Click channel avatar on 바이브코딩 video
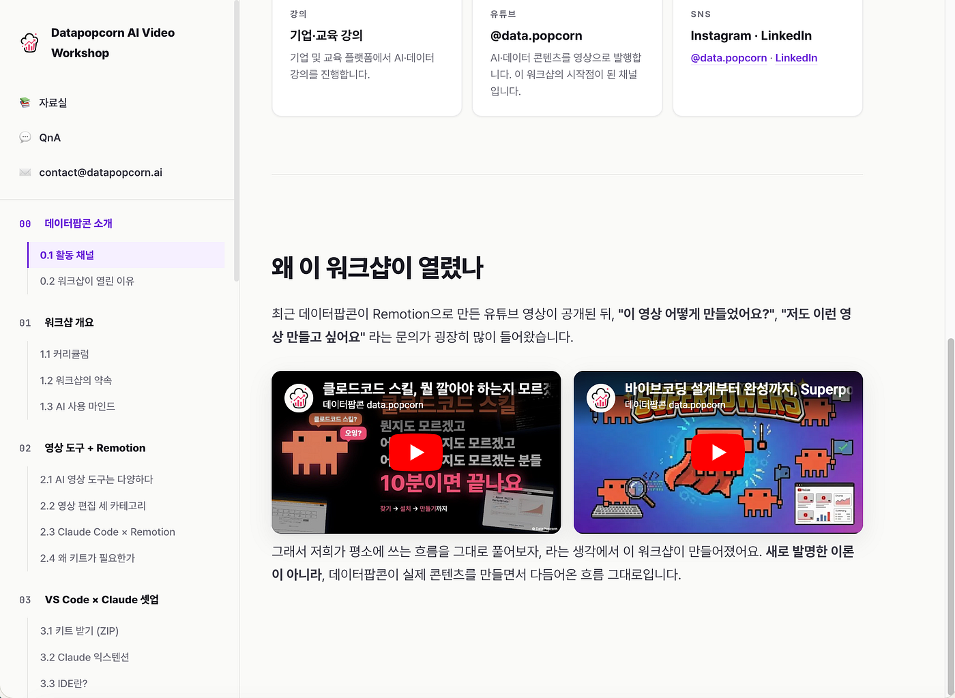 601,397
